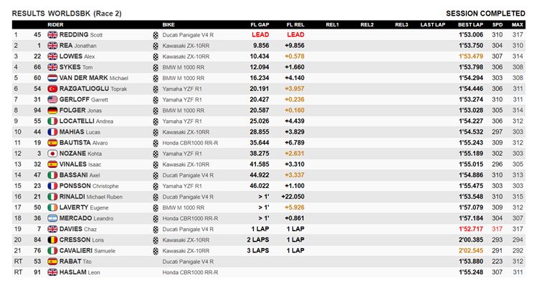Screen dimensions: 534x281
Task: Select rider name BAUTISTA Alvaro
Action: (83, 143)
